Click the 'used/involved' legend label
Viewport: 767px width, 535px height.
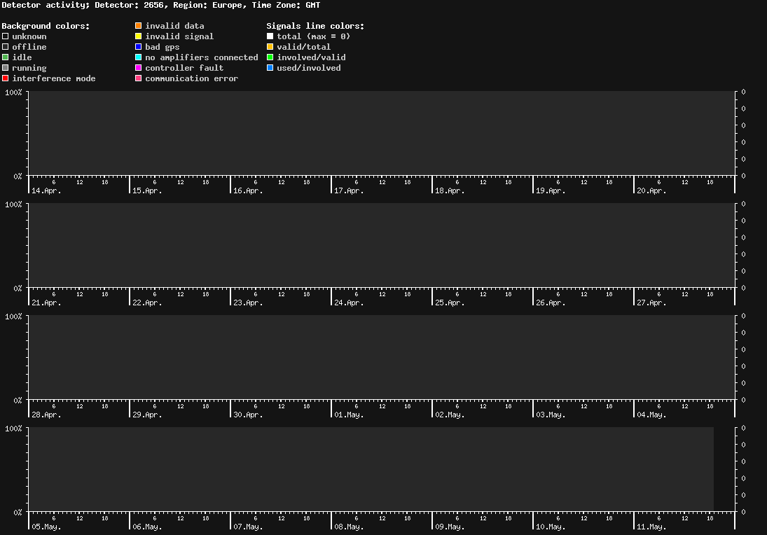[309, 68]
